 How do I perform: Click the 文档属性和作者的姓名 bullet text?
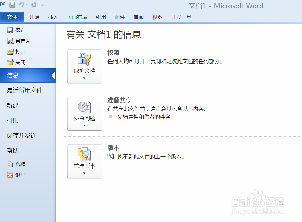[144, 117]
